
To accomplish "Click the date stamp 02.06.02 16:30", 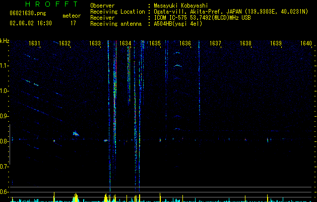I will [x=31, y=23].
